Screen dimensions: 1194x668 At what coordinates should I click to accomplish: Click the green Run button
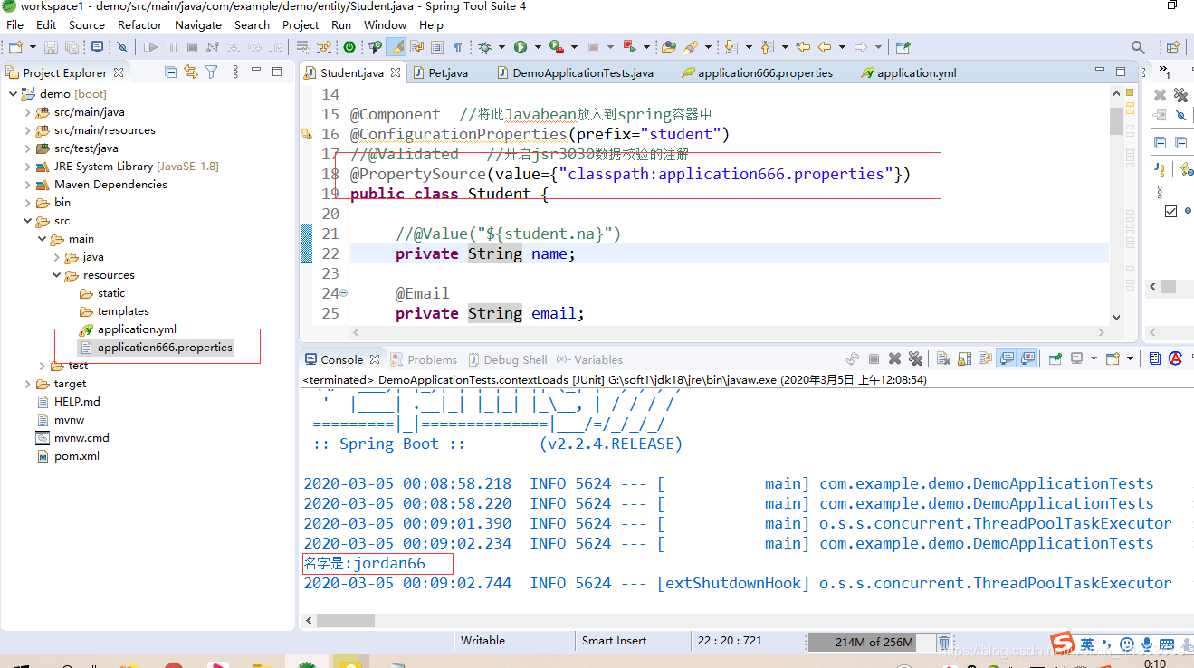click(x=521, y=47)
